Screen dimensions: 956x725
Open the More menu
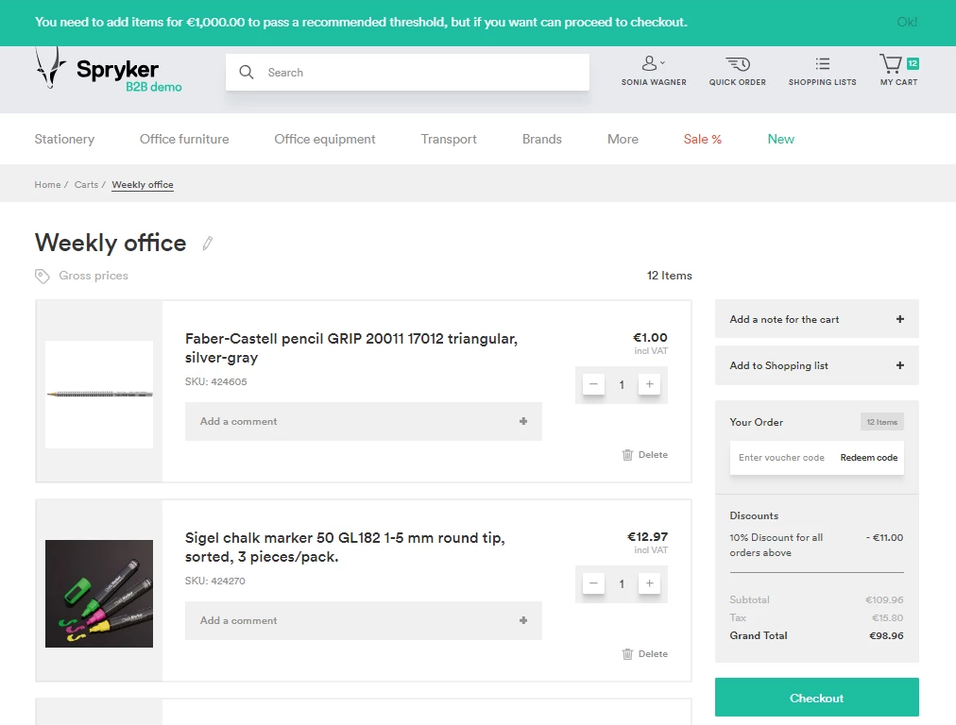tap(623, 139)
